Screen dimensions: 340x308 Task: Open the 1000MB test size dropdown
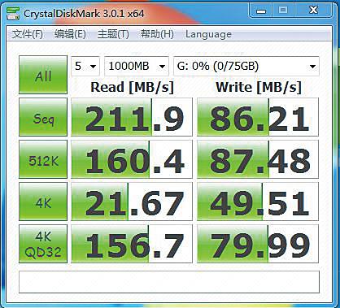[137, 66]
